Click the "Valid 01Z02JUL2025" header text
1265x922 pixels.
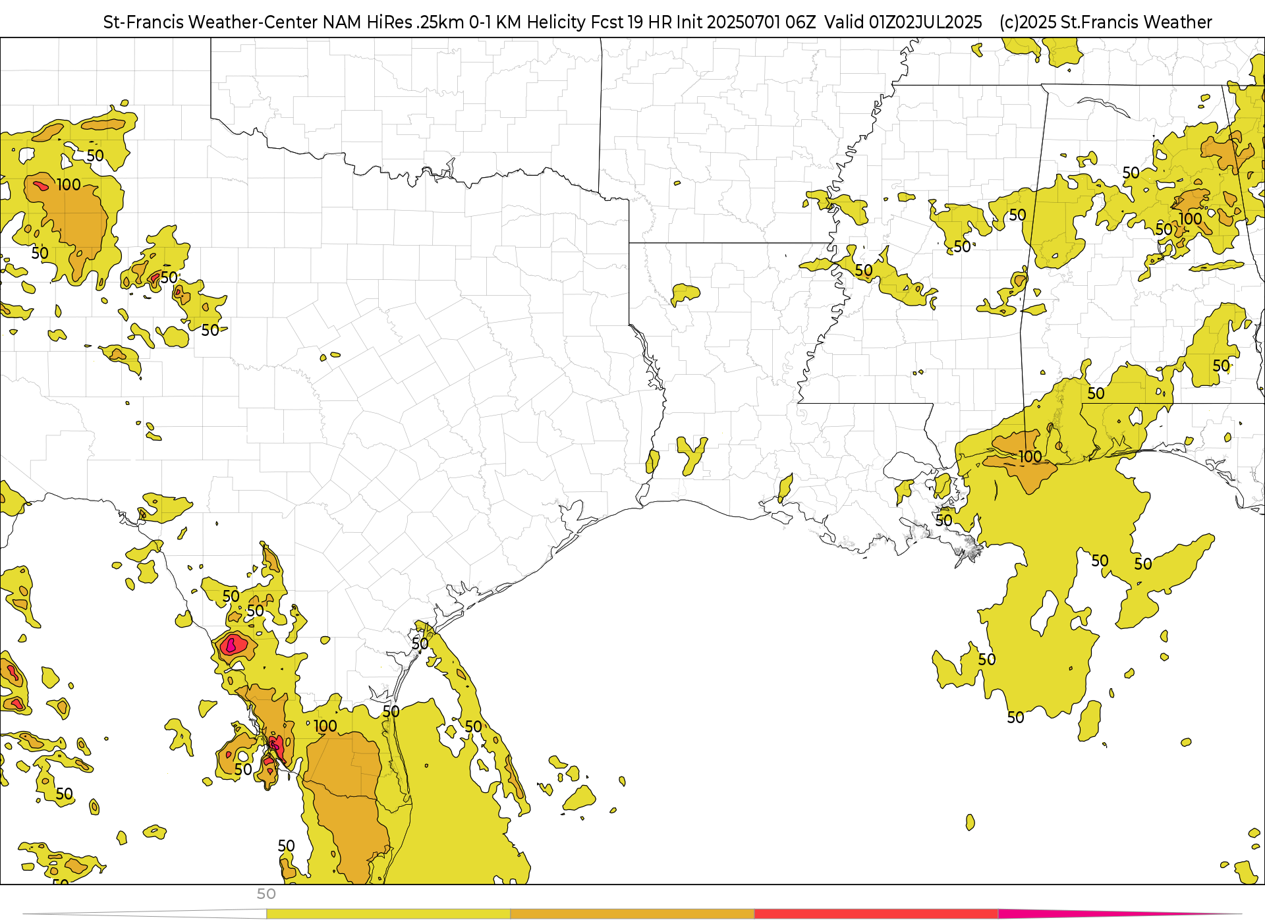tap(903, 22)
